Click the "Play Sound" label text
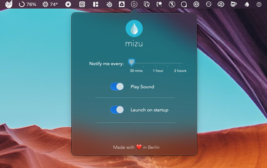 click(x=142, y=87)
